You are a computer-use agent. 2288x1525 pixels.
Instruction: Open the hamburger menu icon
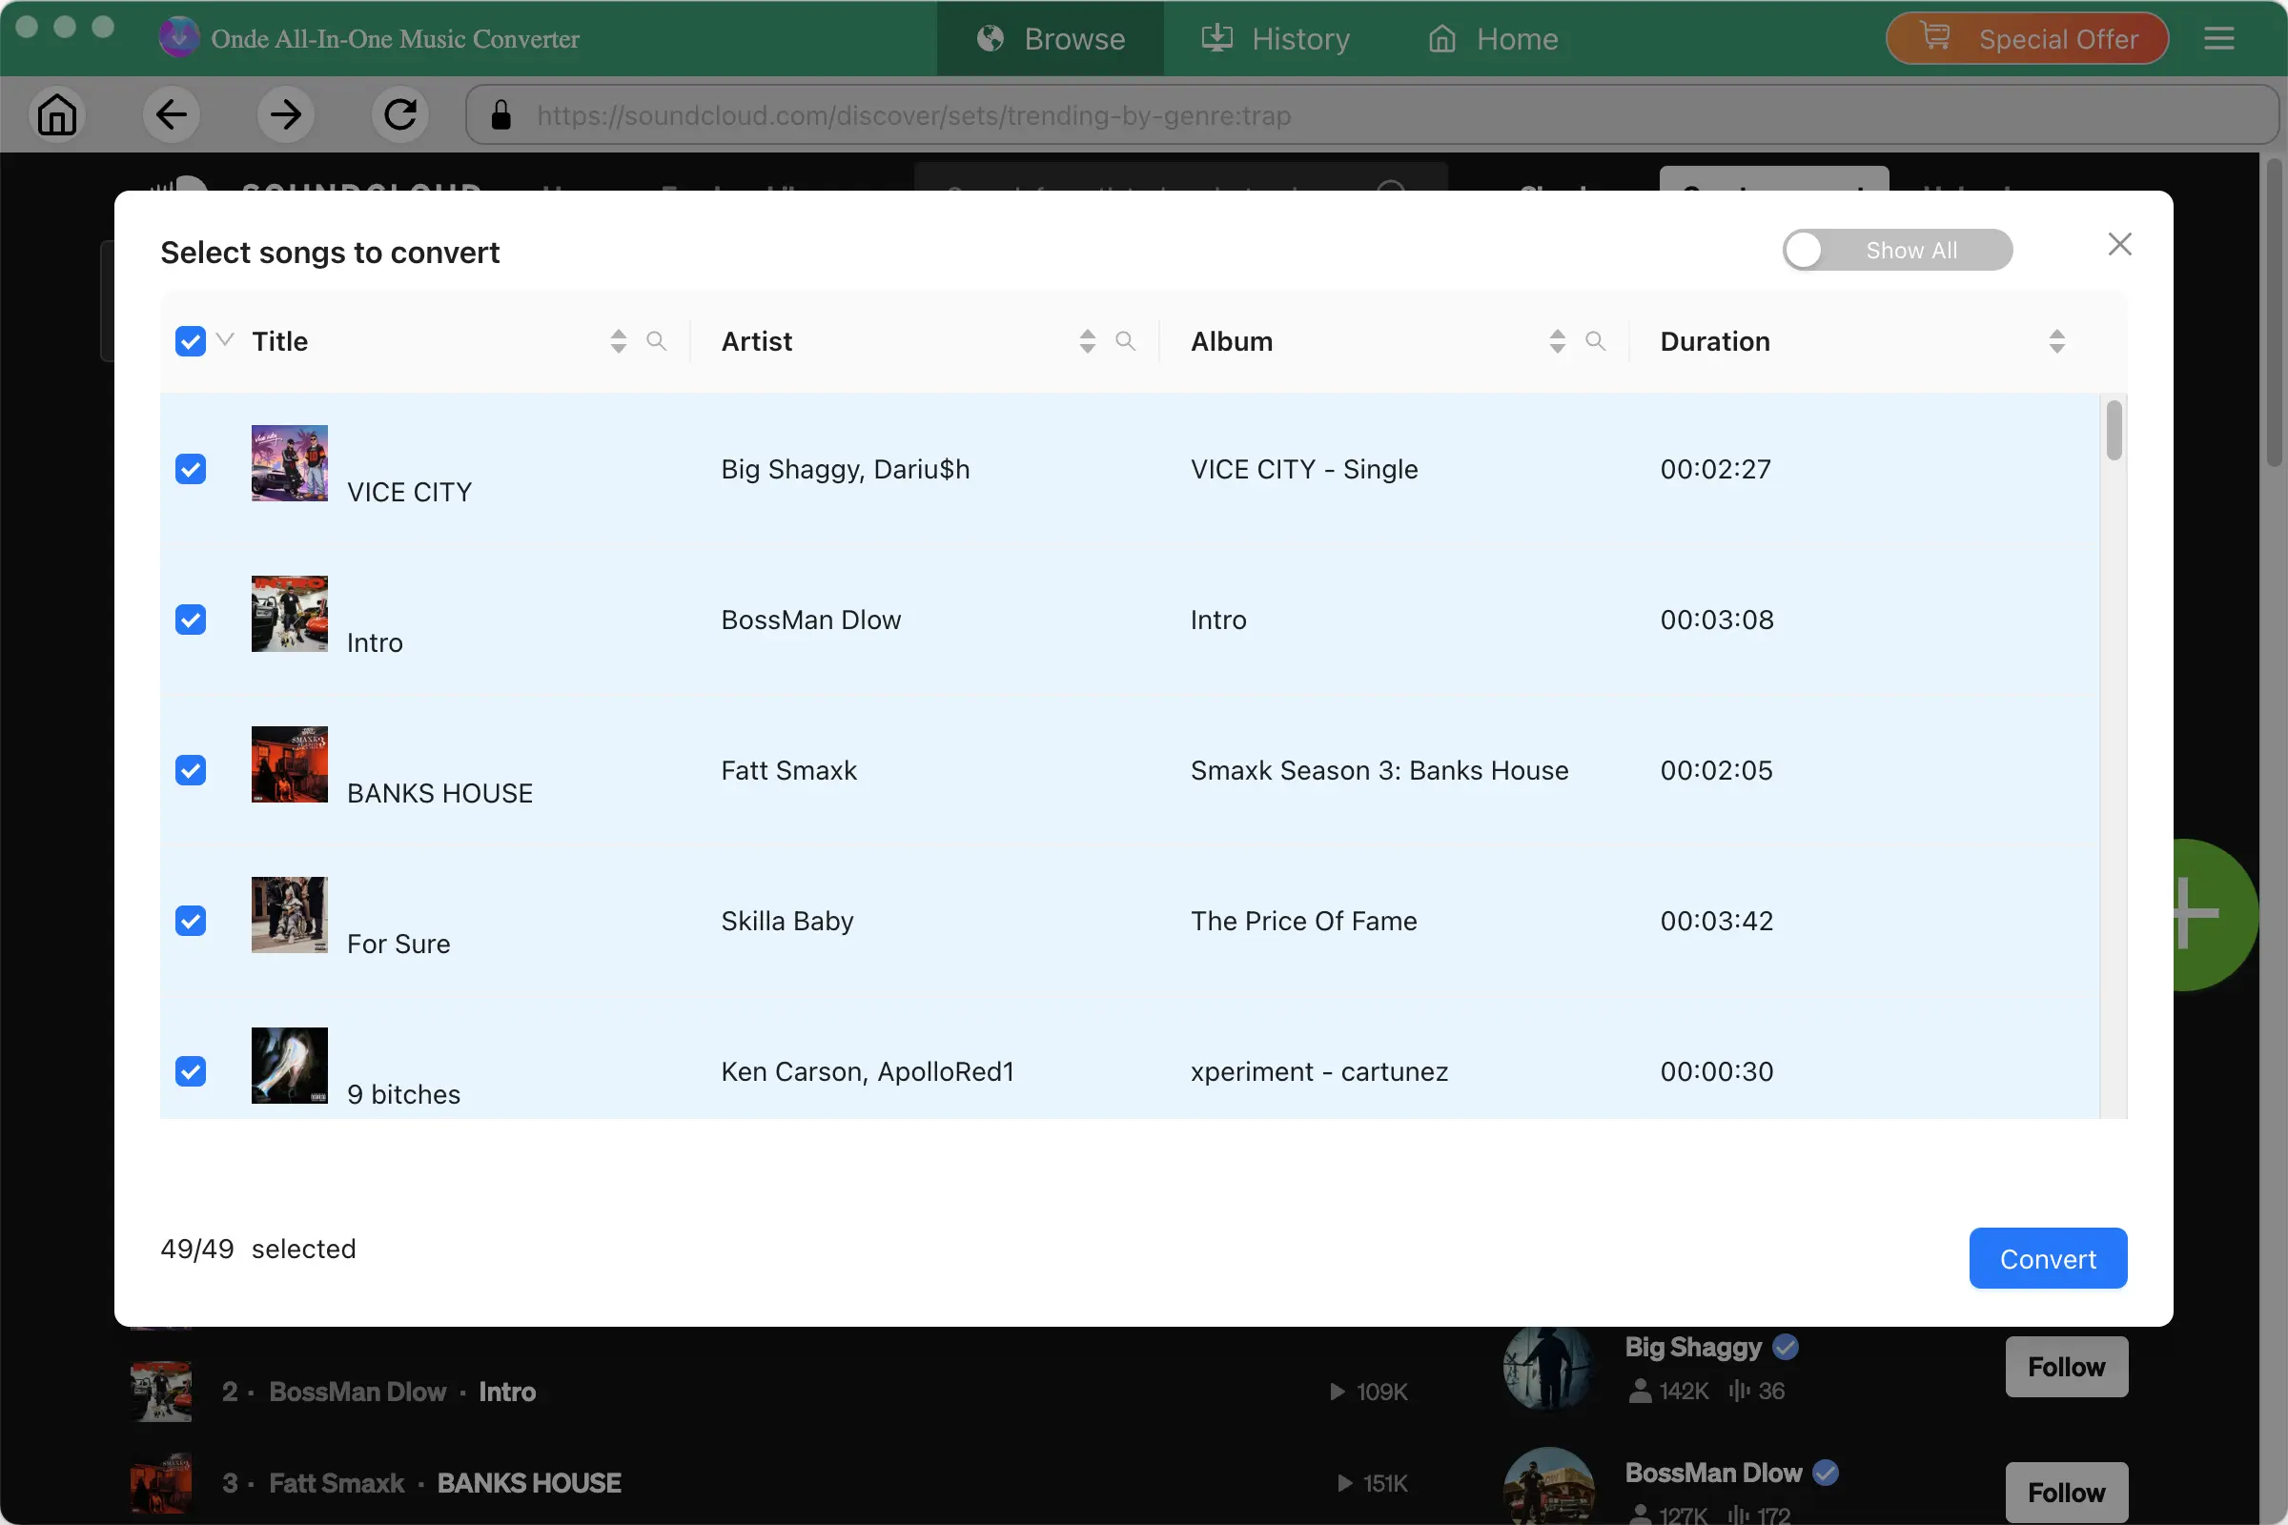tap(2219, 39)
